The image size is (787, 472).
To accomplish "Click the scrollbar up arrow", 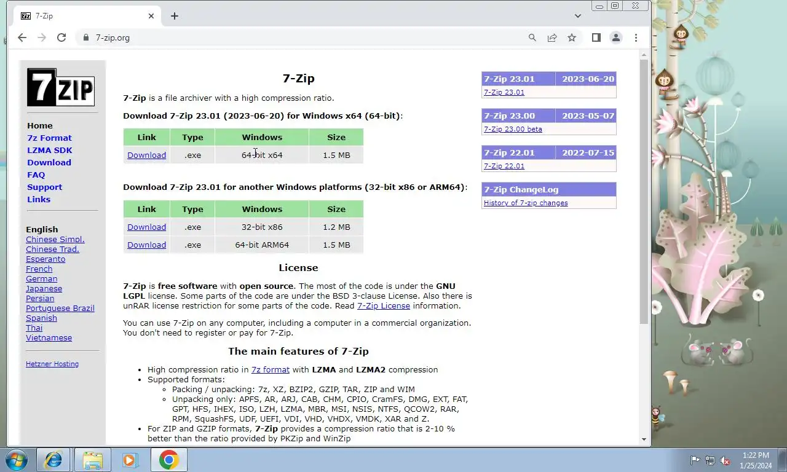I will click(x=644, y=55).
